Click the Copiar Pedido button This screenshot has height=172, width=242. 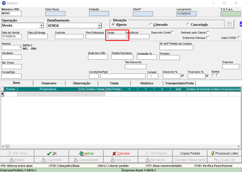[190, 153]
